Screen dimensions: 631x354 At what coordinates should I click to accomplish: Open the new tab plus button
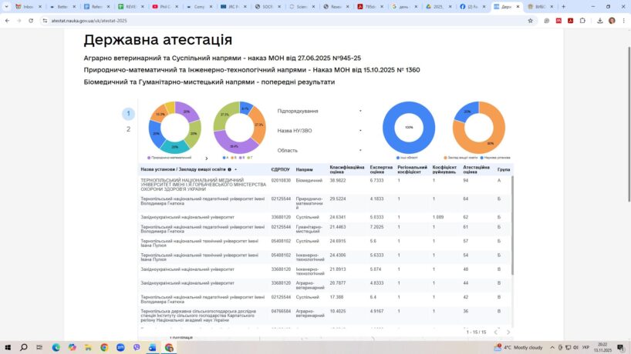pyautogui.click(x=563, y=6)
